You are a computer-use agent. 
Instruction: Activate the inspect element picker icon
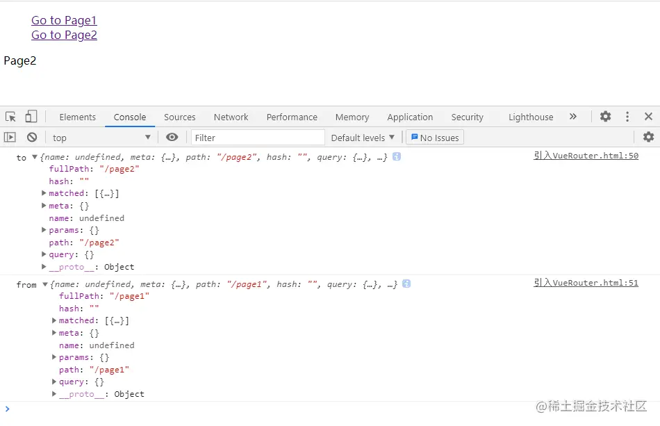pos(10,117)
